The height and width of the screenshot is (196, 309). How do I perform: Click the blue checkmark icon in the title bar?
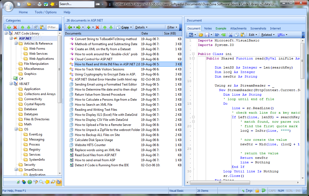click(46, 4)
